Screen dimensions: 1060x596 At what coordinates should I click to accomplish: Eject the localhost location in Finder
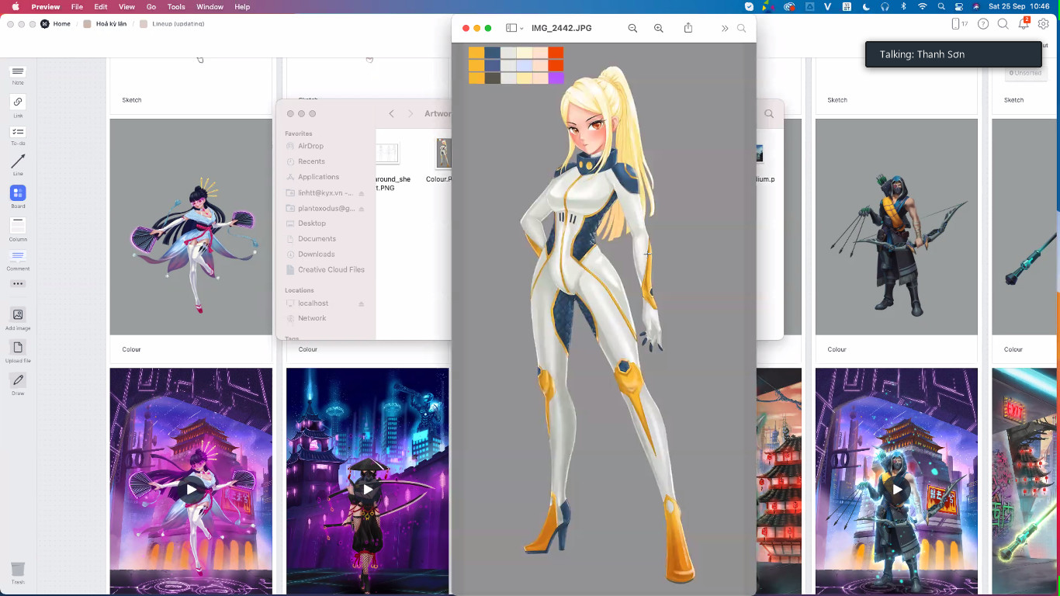362,303
